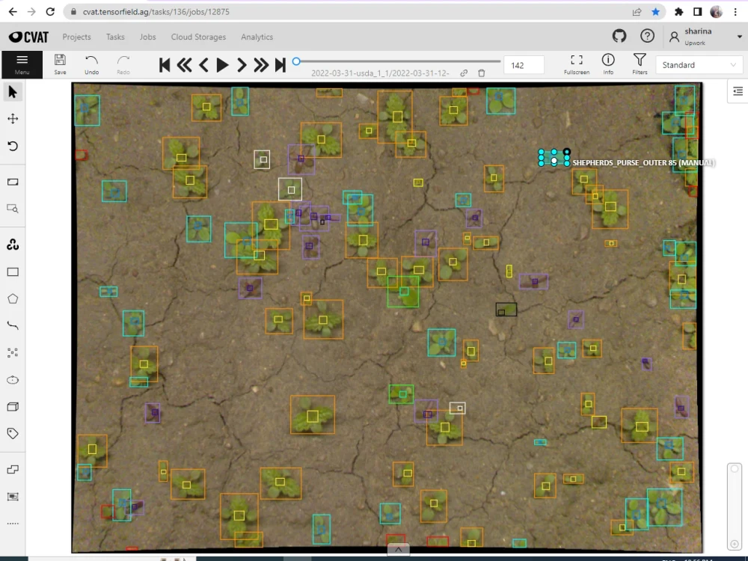Collapse the objects sidebar panel
This screenshot has width=748, height=561.
pyautogui.click(x=737, y=91)
